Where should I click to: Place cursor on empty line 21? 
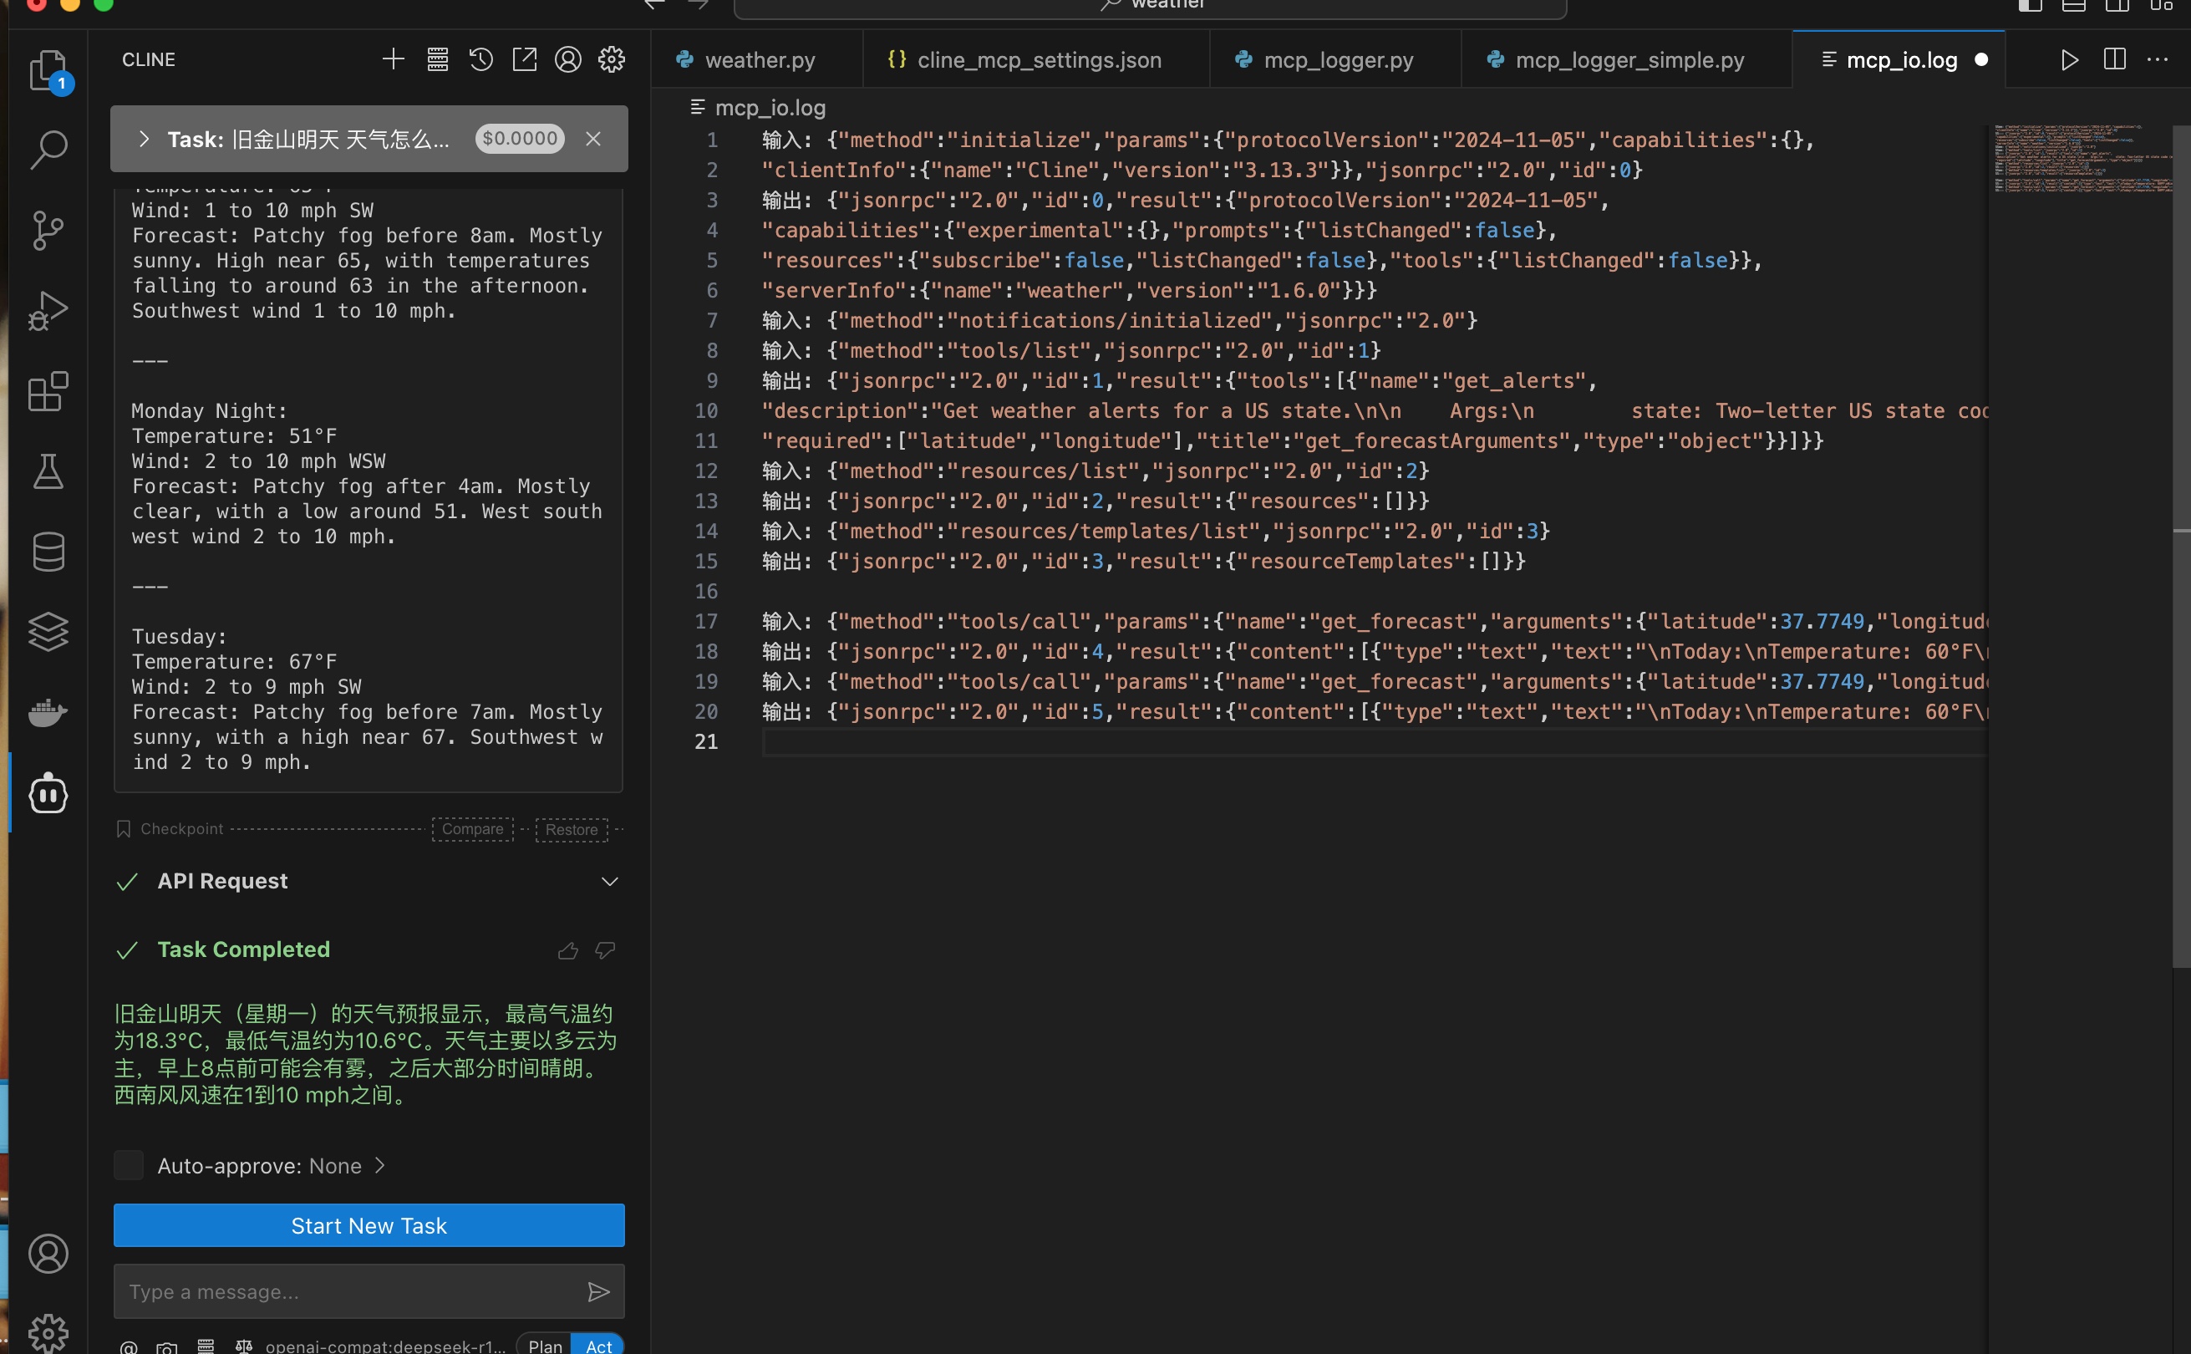coord(1374,741)
